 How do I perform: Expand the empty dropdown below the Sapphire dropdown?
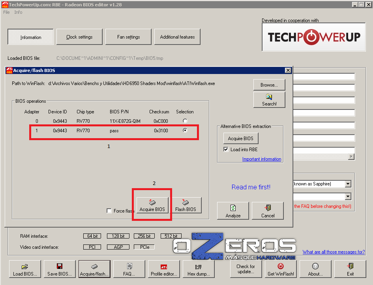[x=348, y=196]
